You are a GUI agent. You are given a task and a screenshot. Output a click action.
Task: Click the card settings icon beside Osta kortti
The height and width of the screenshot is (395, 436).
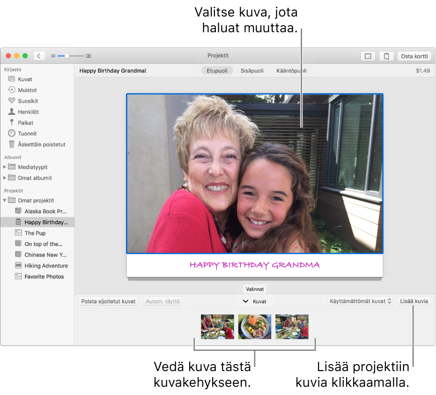click(x=386, y=56)
